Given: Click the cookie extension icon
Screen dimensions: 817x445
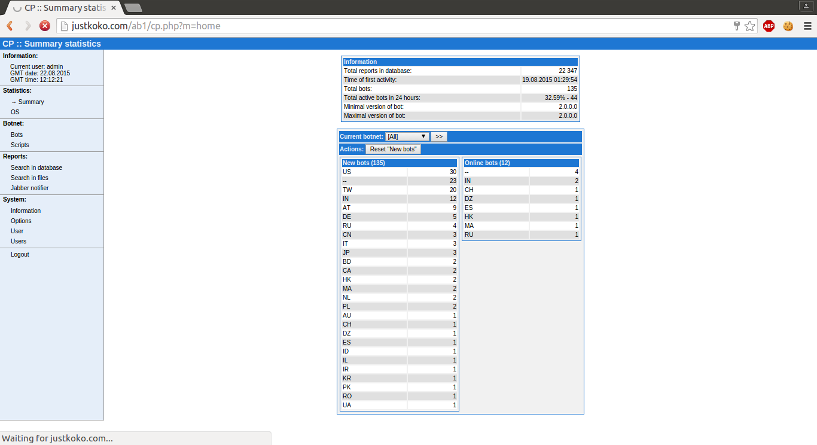Looking at the screenshot, I should click(788, 26).
